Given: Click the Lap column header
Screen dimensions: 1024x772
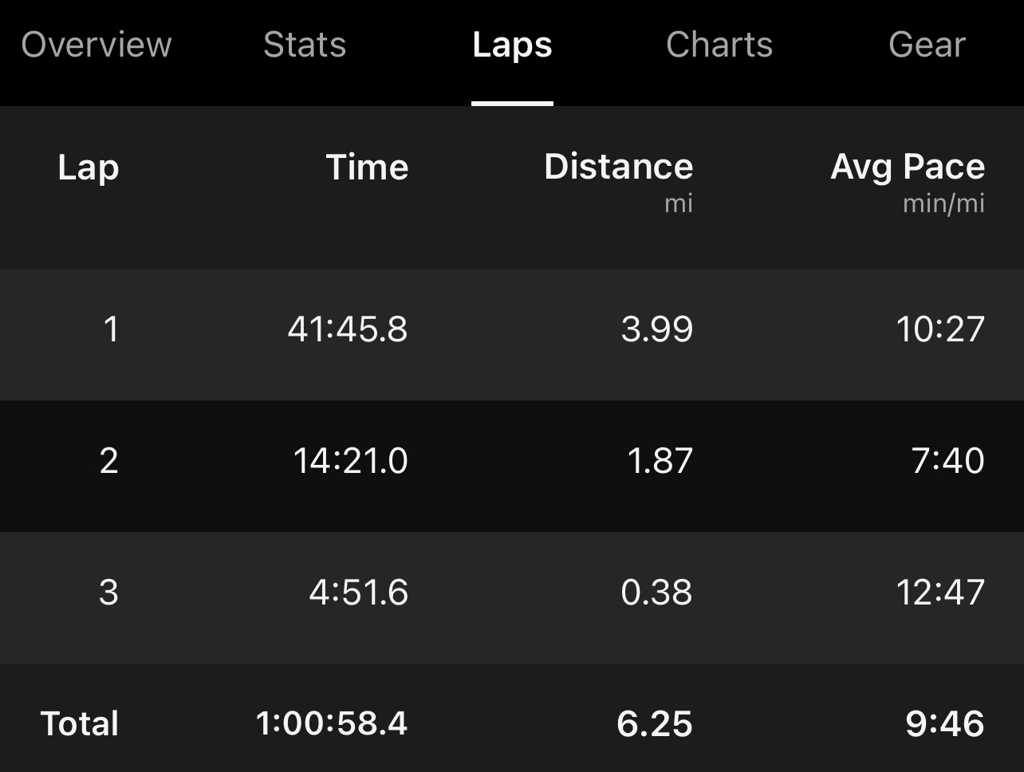Looking at the screenshot, I should [88, 167].
